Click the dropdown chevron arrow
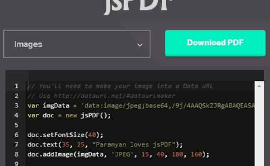This screenshot has width=270, height=166. coord(140,45)
